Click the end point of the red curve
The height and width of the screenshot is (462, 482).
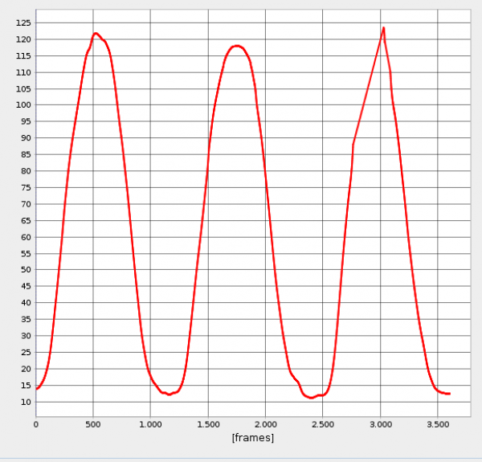[x=448, y=394]
